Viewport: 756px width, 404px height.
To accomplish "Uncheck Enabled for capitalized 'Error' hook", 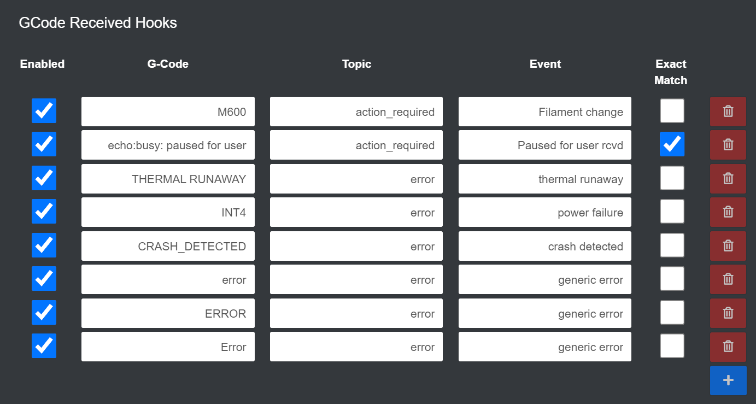I will [x=44, y=346].
